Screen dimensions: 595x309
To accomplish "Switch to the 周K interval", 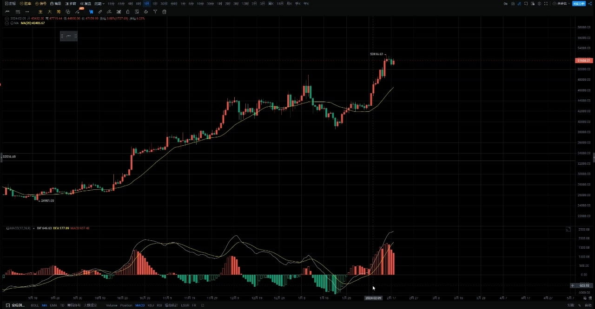I will [271, 4].
